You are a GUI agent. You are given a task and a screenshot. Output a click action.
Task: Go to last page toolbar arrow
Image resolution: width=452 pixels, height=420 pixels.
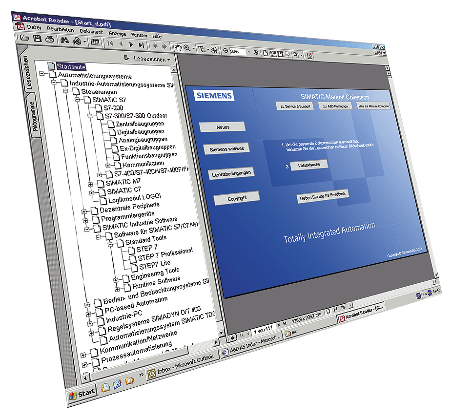[x=141, y=45]
